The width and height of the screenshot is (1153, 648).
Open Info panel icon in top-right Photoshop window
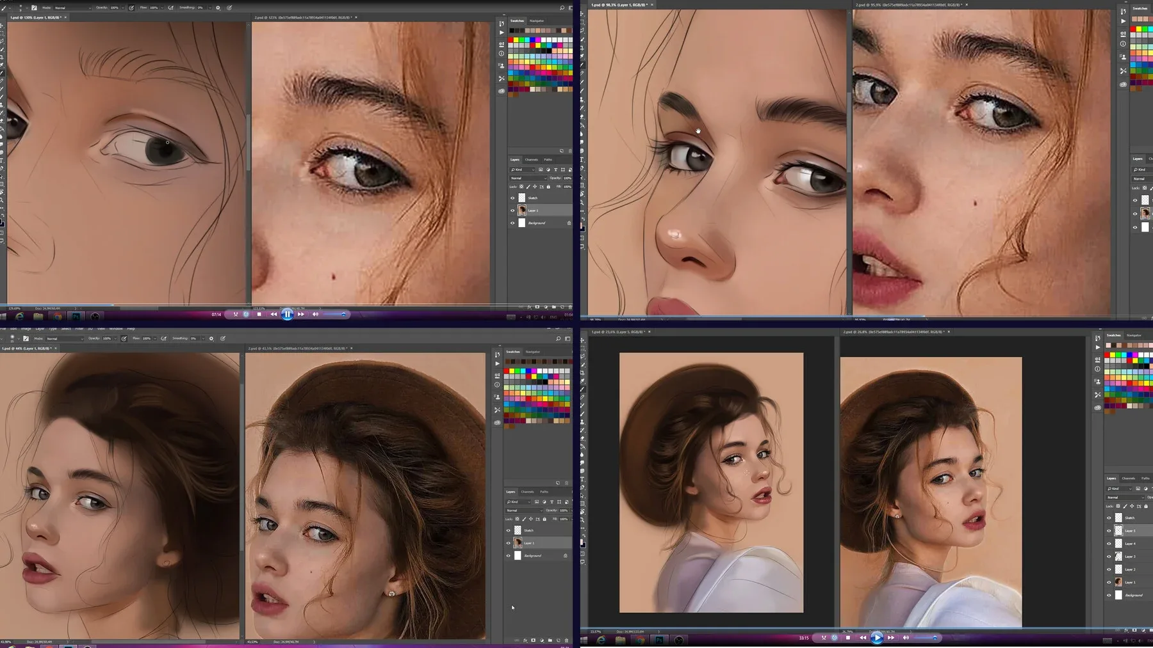coord(1123,44)
